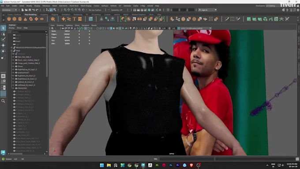Select the Shoes node in Outliner

pos(20,67)
